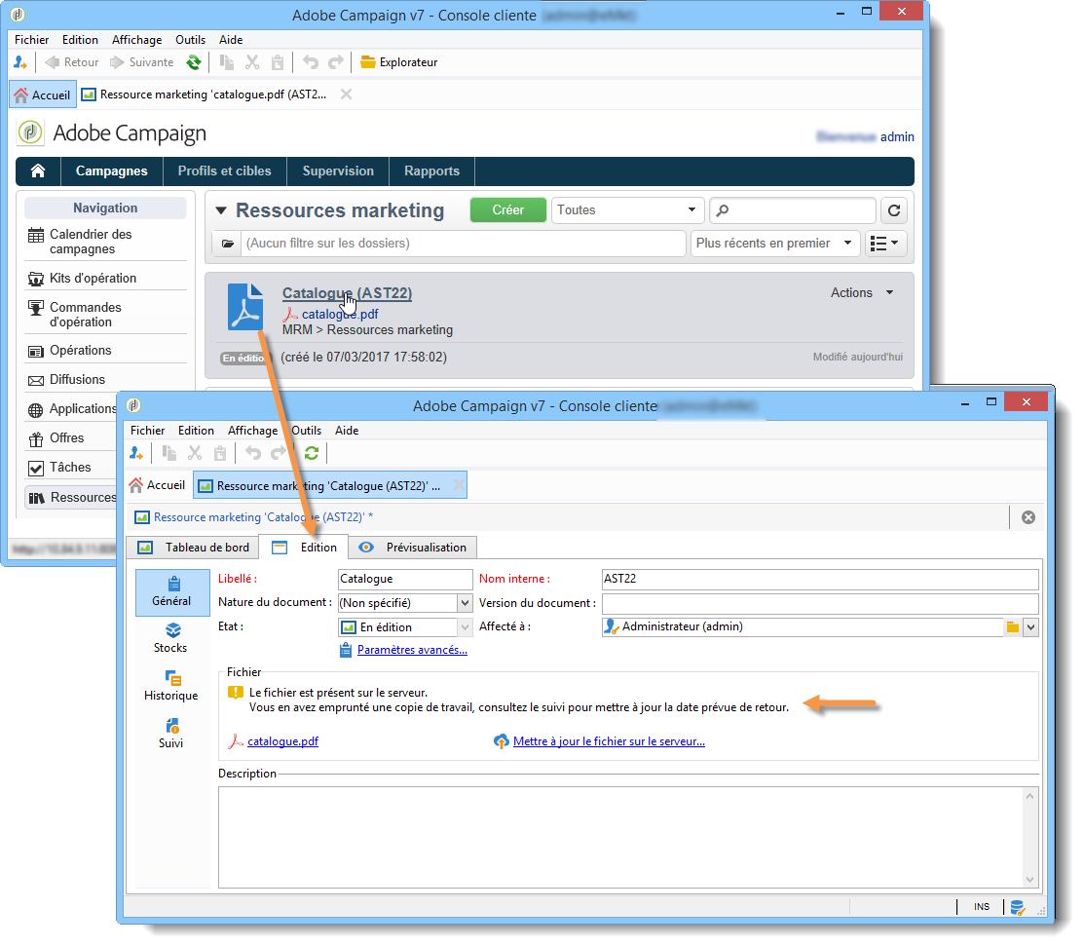Viewport: 1084px width, 947px height.
Task: Click the paste icon in front window toolbar
Action: click(220, 453)
